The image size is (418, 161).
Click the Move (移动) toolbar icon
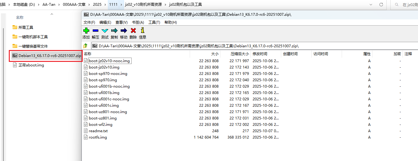pyautogui.click(x=124, y=30)
